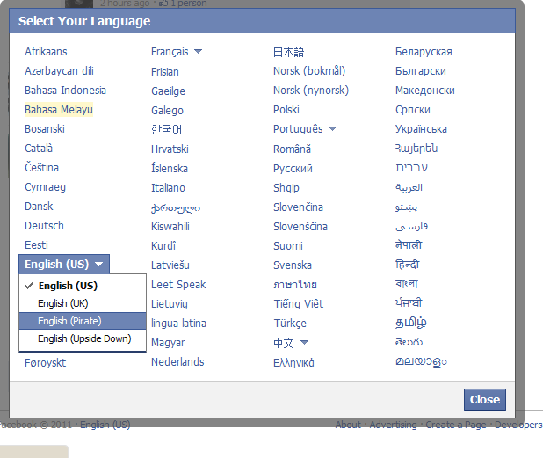Open English (US) link in page footer
This screenshot has width=543, height=458.
[x=105, y=425]
